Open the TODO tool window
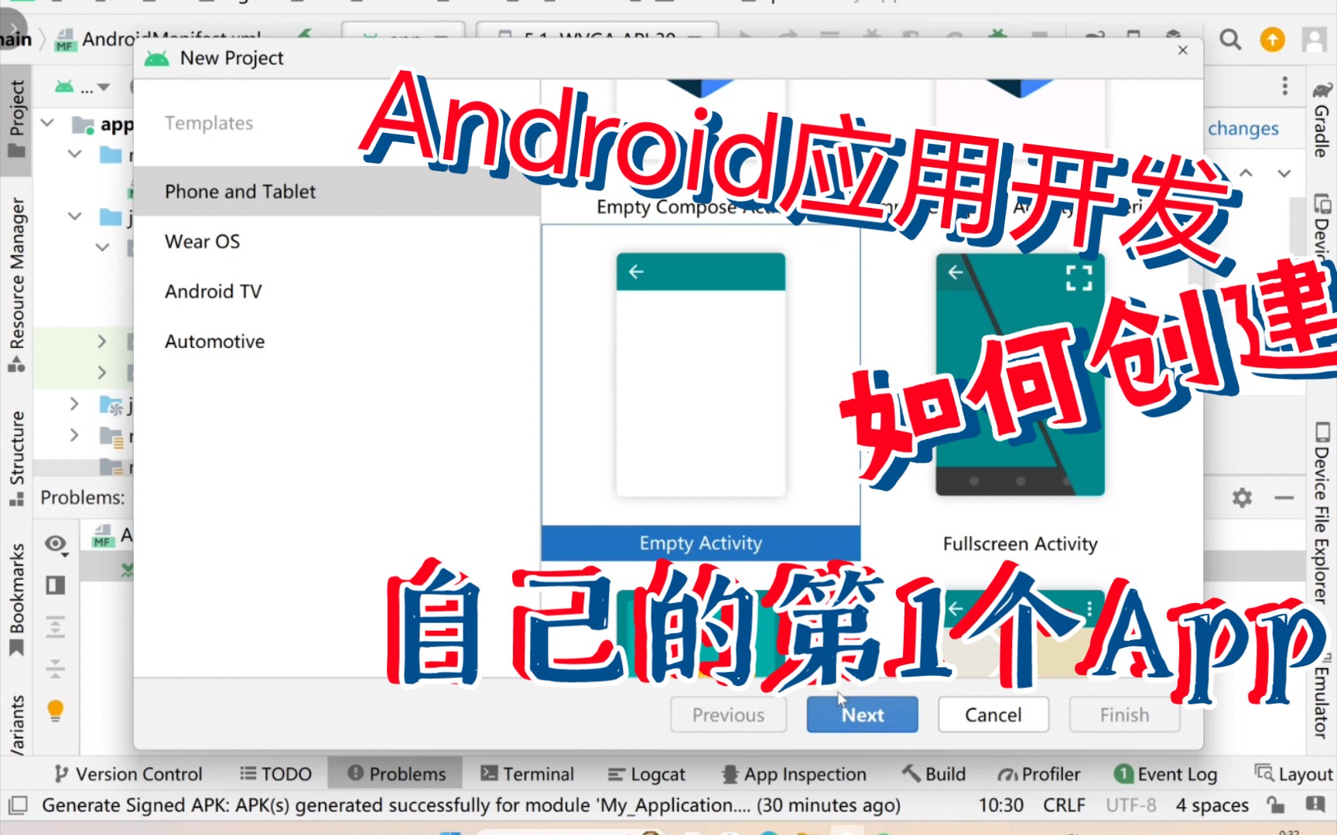Image resolution: width=1337 pixels, height=835 pixels. click(275, 774)
